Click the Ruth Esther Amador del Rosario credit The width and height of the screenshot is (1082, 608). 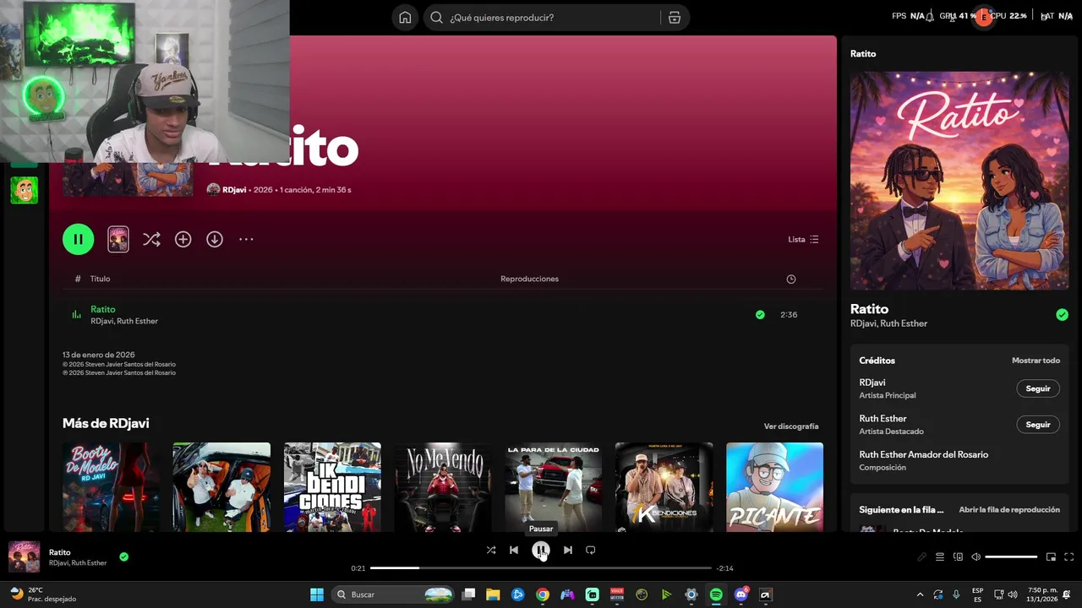pos(923,455)
